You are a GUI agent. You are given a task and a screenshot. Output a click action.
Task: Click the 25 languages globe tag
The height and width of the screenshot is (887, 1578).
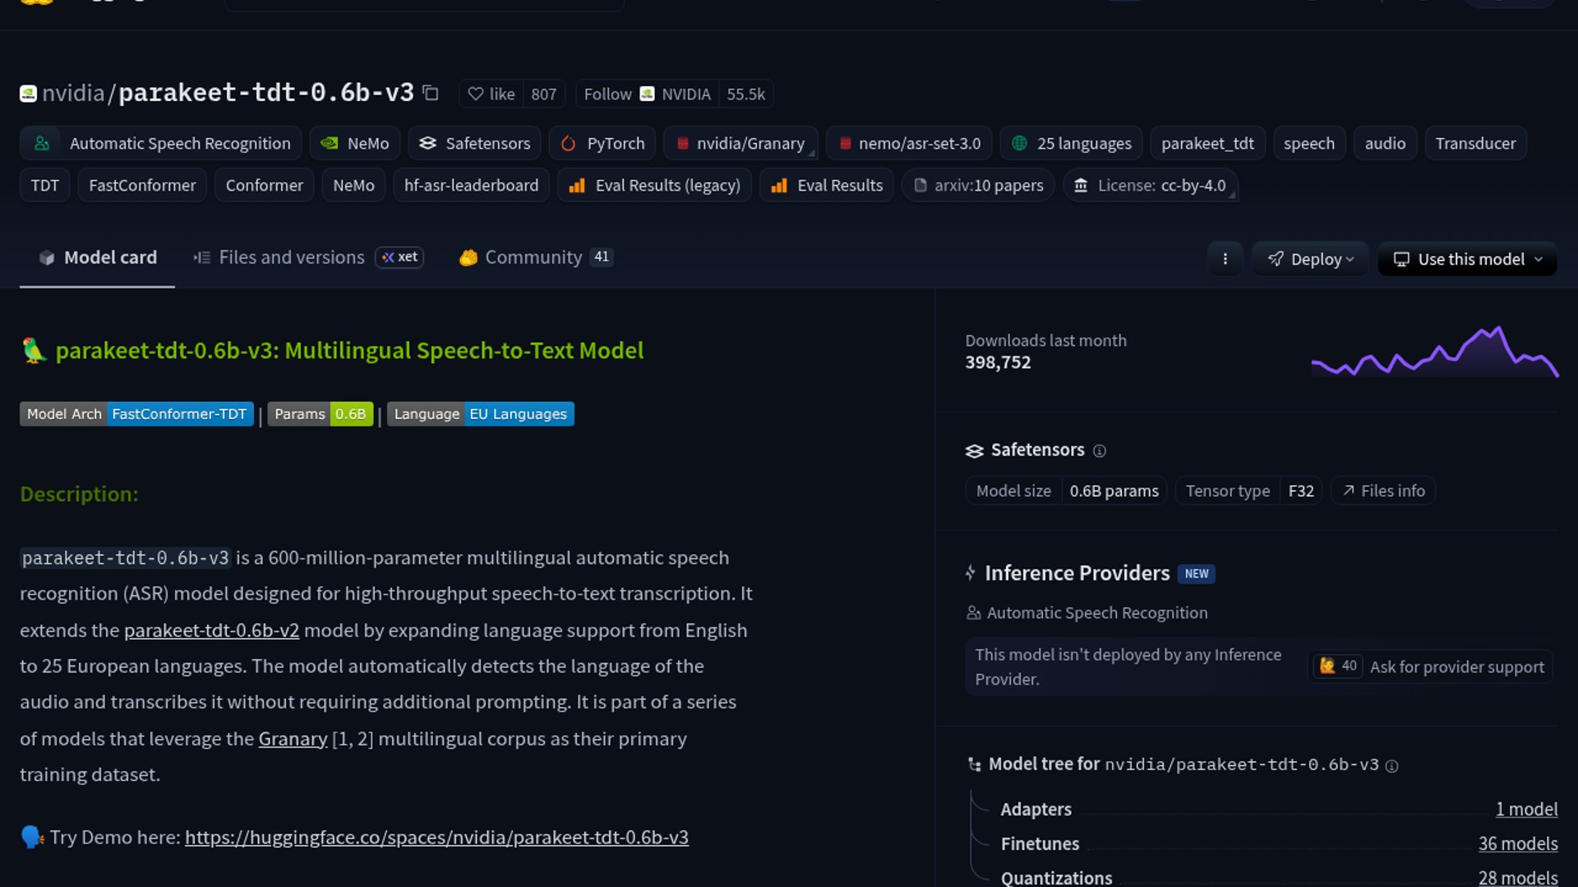click(1071, 144)
